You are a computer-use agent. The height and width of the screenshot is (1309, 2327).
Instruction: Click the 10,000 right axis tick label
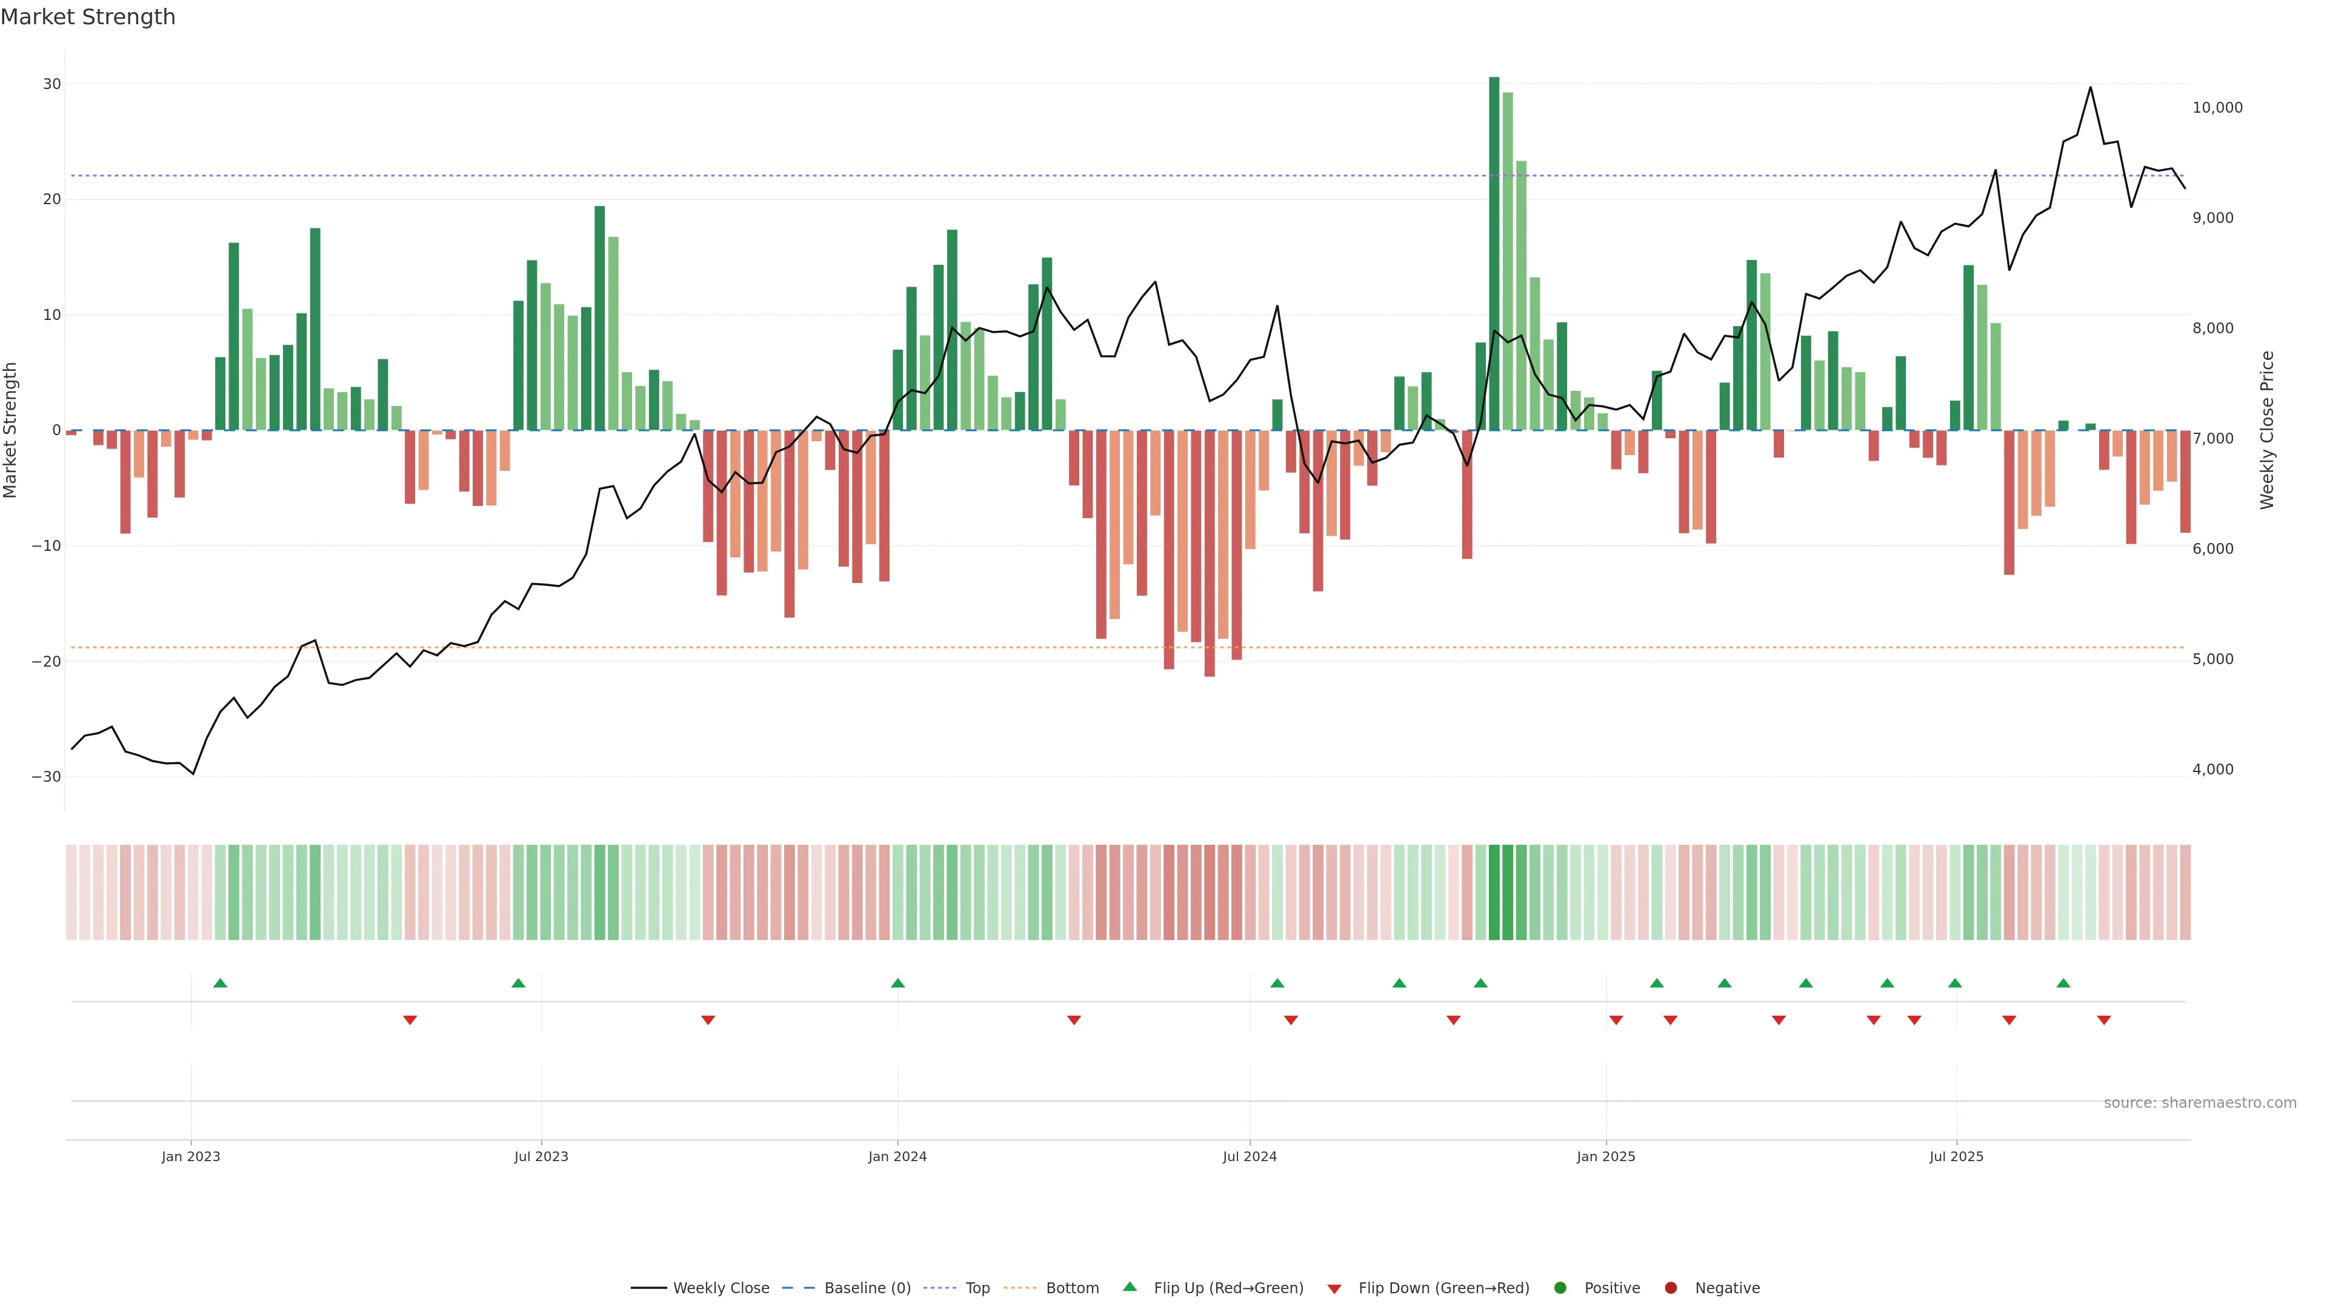tap(2217, 107)
